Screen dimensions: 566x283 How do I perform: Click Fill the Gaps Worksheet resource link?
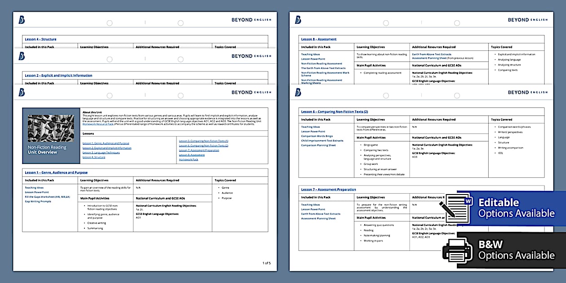pyautogui.click(x=48, y=197)
